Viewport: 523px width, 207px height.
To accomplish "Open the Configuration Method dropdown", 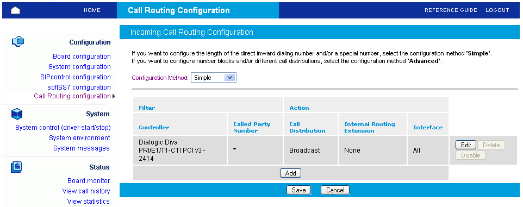I will [214, 78].
